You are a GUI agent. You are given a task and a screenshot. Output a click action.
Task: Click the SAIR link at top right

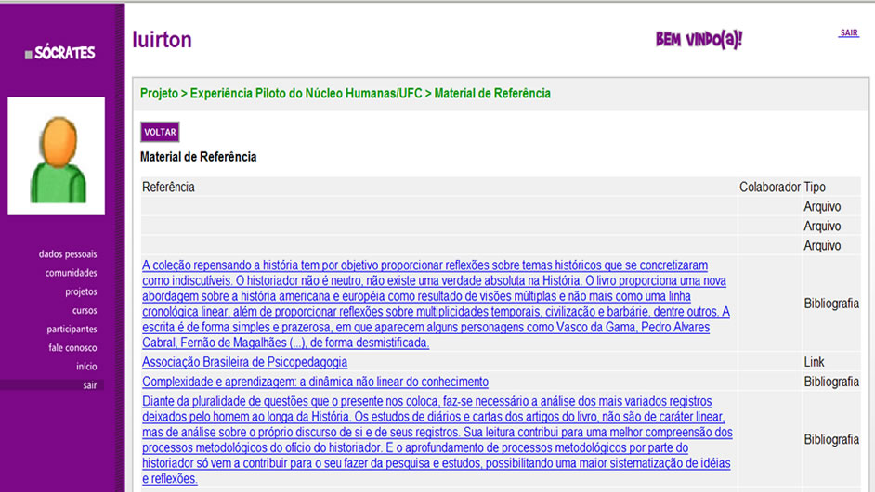(x=848, y=33)
